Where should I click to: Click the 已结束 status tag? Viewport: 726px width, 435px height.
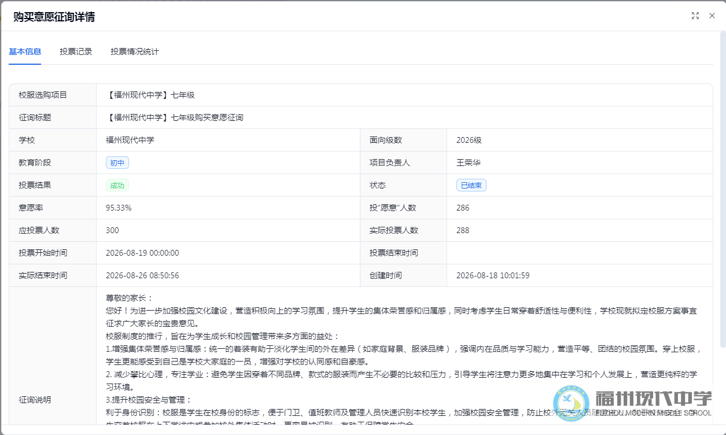coord(471,185)
